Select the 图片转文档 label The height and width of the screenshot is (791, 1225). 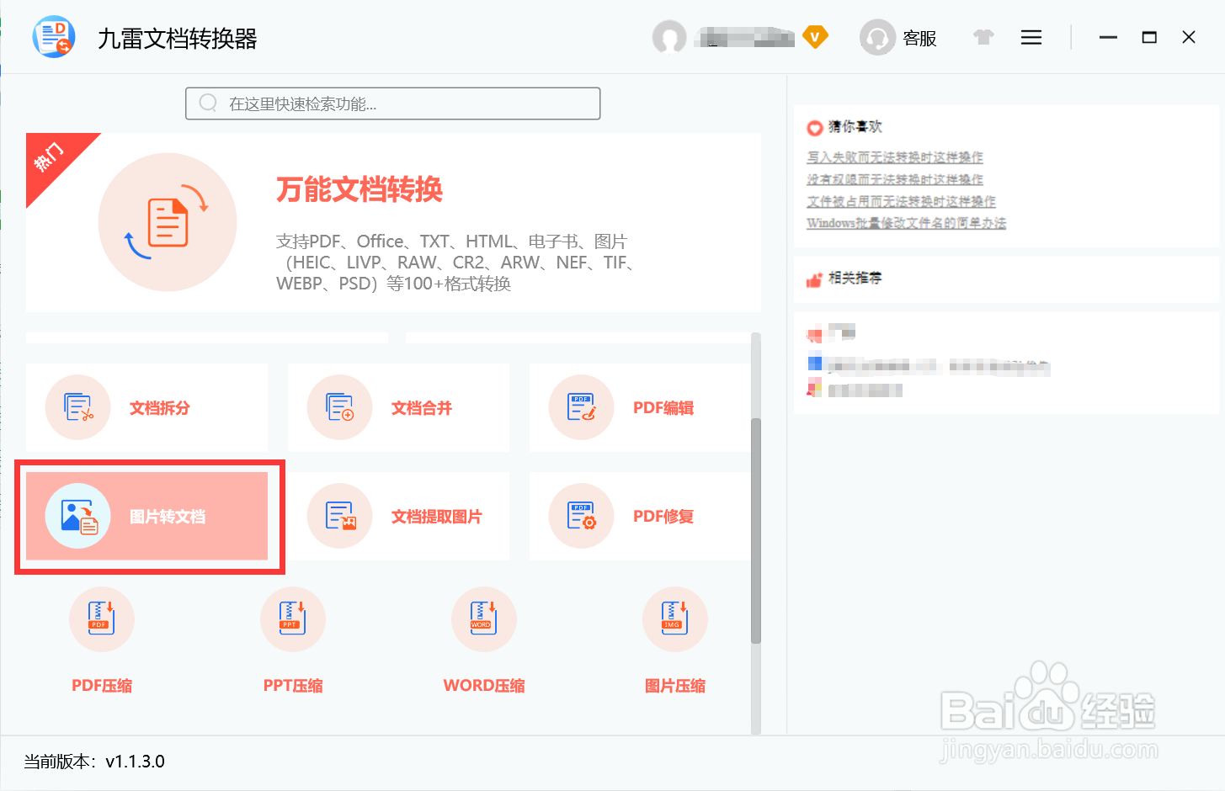pyautogui.click(x=168, y=517)
